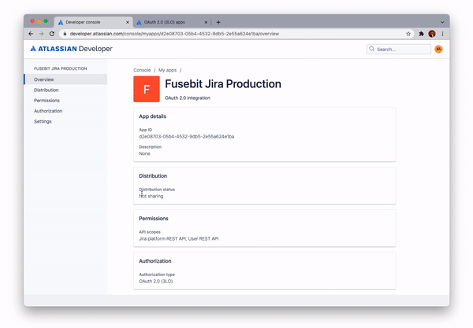Click the 'OAuth 2.0 integration' subtitle
The height and width of the screenshot is (328, 473).
[188, 98]
